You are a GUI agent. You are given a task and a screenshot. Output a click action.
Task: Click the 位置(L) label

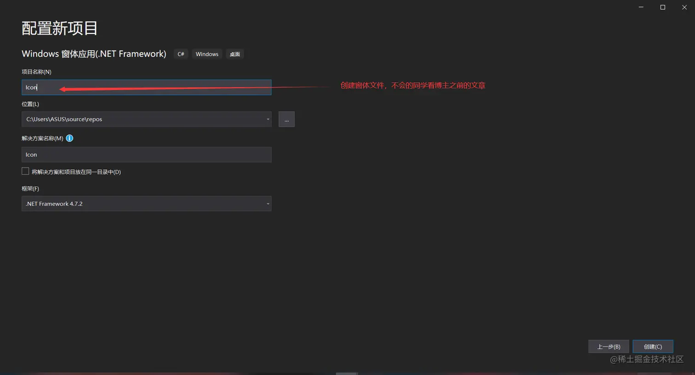point(30,104)
